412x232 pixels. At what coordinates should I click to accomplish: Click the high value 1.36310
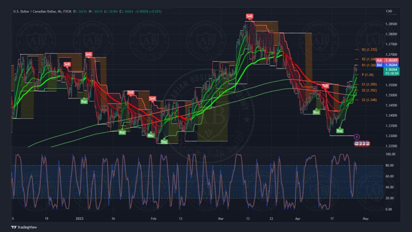[x=97, y=12]
